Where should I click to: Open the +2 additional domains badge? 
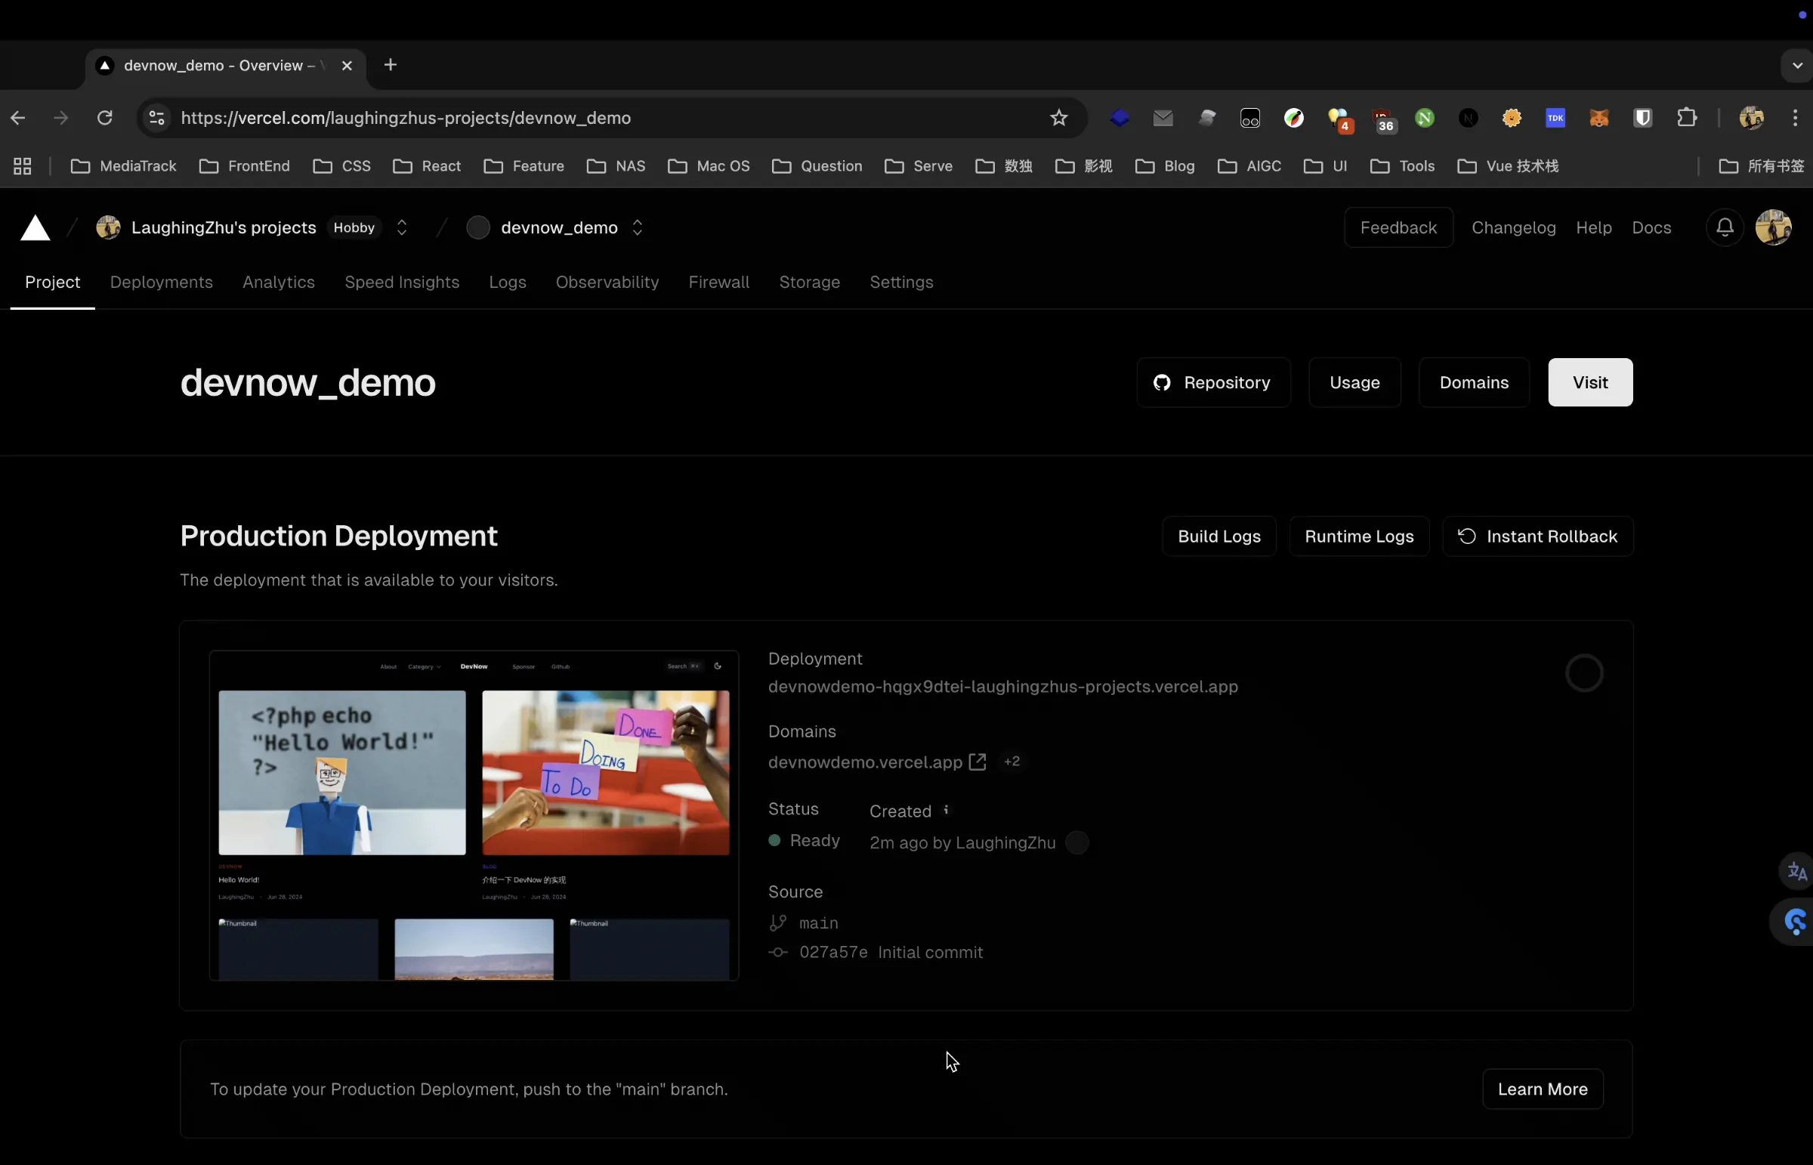point(1012,762)
